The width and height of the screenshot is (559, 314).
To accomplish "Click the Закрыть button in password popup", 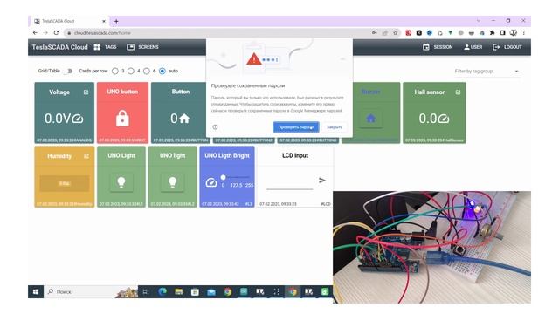I will 335,127.
